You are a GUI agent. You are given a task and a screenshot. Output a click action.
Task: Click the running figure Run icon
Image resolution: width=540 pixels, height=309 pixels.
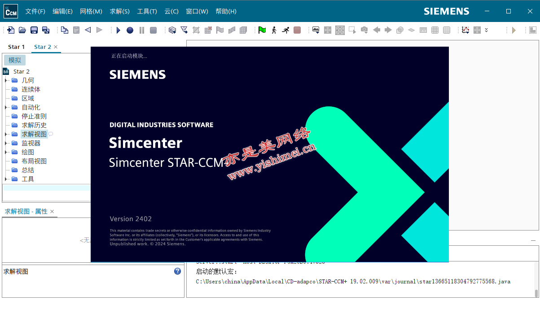285,30
